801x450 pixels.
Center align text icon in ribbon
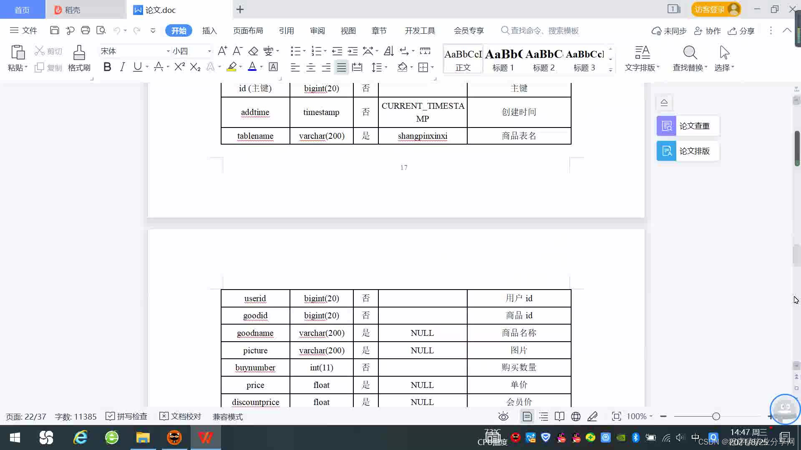[310, 67]
